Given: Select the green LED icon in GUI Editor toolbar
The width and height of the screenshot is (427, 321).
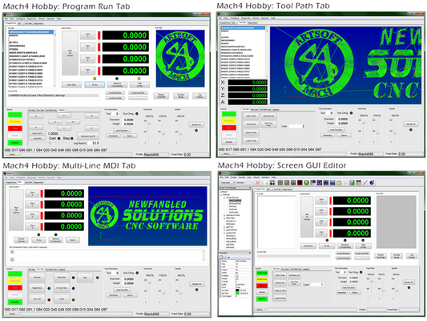Looking at the screenshot, I should 306,182.
